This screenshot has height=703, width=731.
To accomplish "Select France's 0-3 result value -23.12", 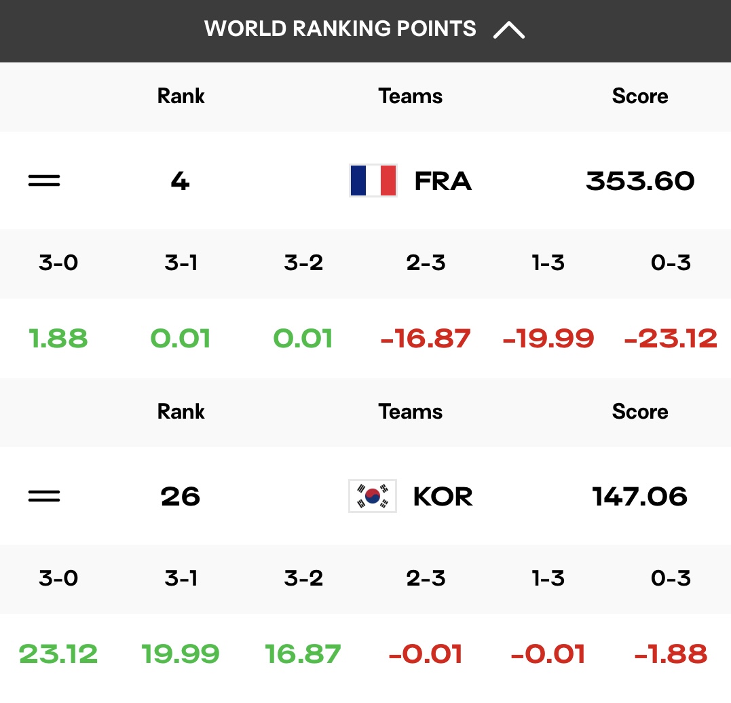I will pyautogui.click(x=671, y=339).
